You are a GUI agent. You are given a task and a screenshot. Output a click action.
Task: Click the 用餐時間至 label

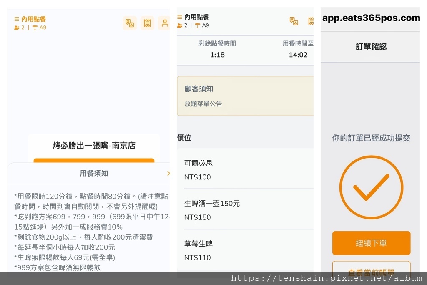click(298, 43)
